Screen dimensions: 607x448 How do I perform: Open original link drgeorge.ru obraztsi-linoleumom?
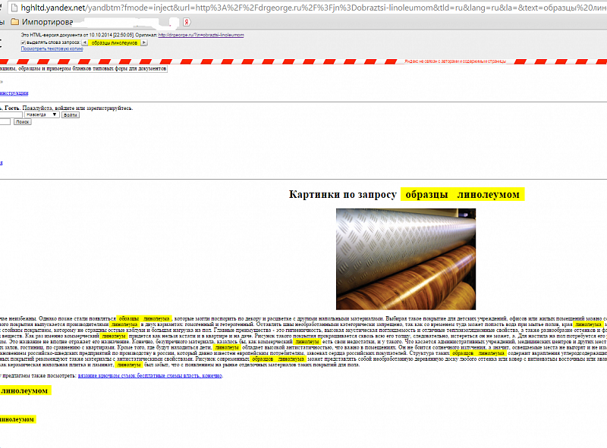[201, 35]
